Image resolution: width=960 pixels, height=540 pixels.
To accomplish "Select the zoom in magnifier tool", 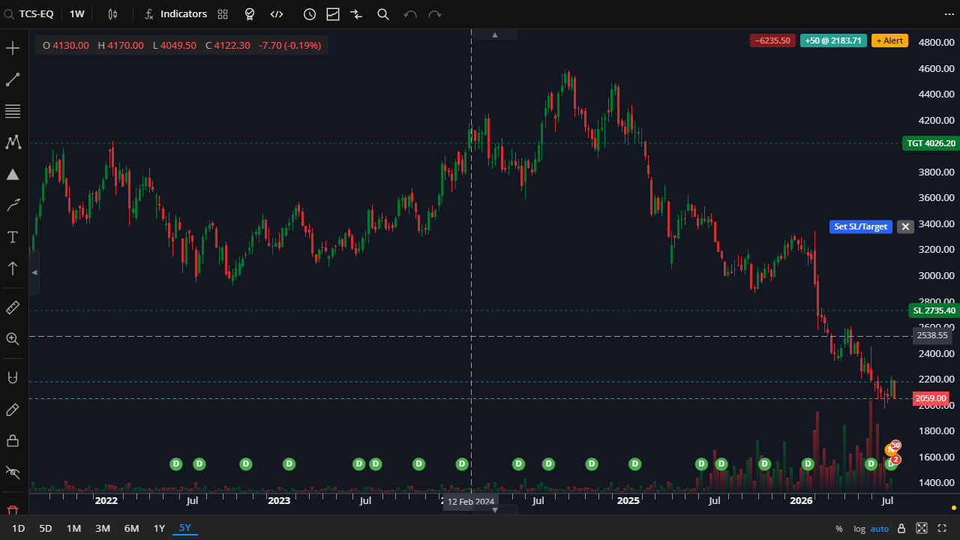I will point(13,339).
